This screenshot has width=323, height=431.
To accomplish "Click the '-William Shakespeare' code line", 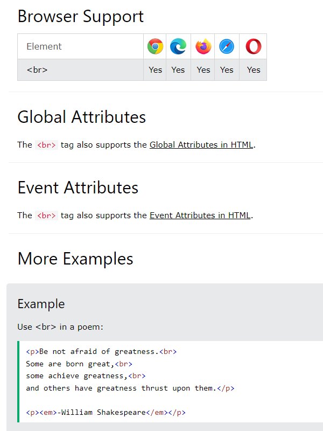I will tap(106, 412).
